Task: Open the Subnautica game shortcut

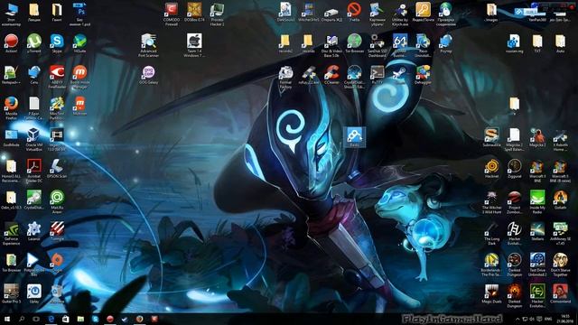Action: coord(491,137)
